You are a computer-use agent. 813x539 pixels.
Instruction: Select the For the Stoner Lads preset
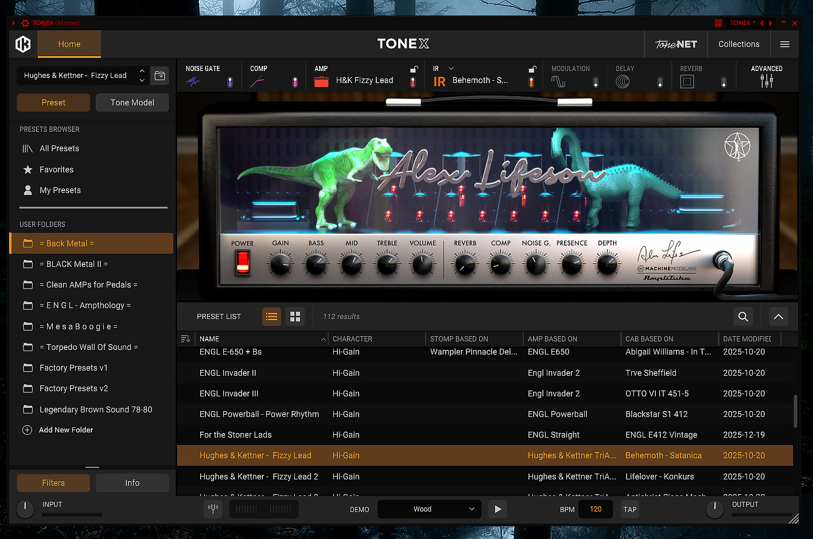[x=485, y=435]
